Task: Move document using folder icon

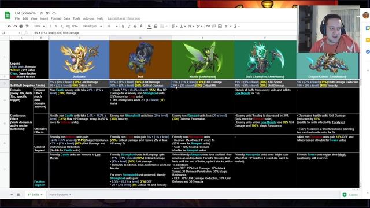Action: point(47,13)
